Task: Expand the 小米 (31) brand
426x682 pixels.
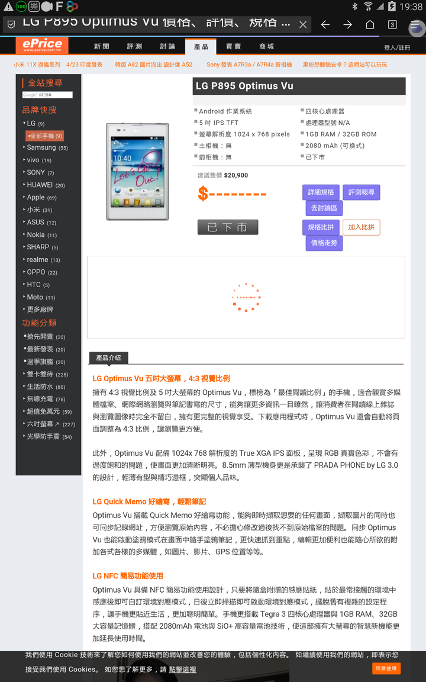Action: tap(37, 210)
